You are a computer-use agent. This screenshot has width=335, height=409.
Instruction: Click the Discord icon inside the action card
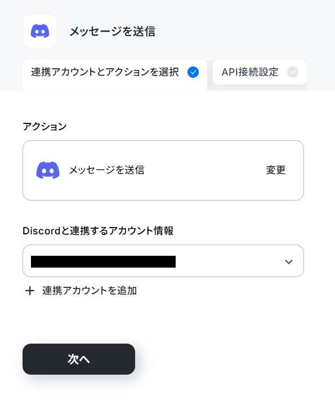tap(48, 170)
